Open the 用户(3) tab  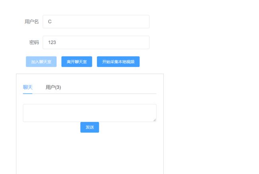53,87
